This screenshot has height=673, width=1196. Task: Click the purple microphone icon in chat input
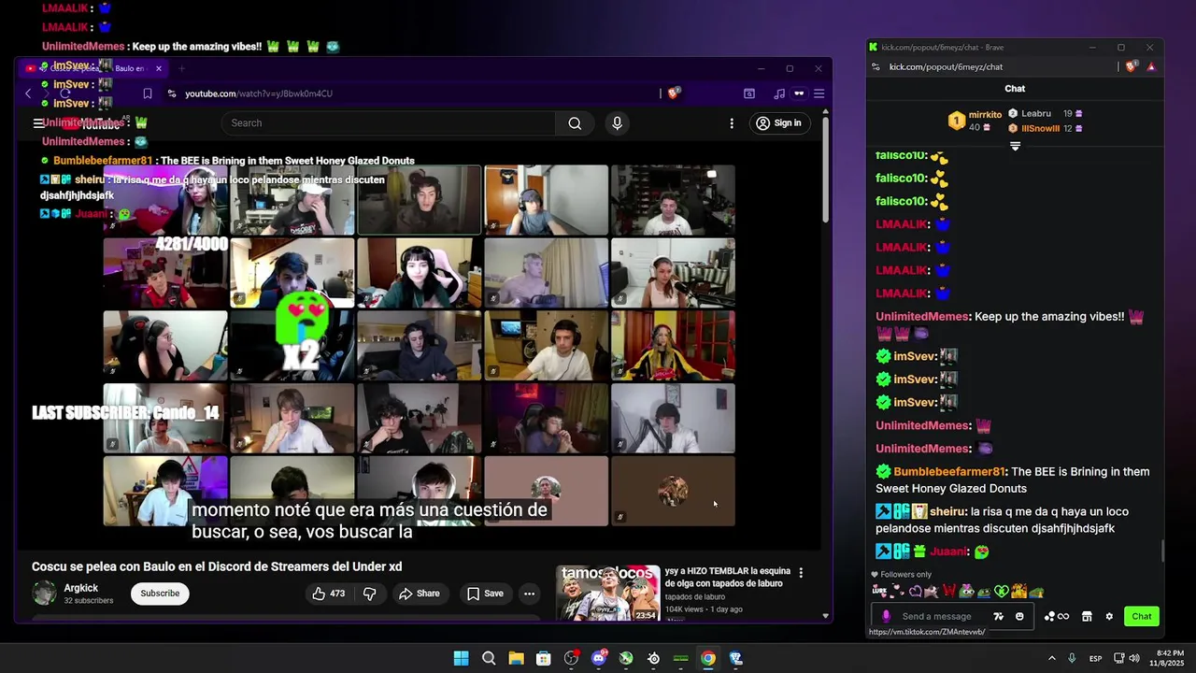coord(886,616)
